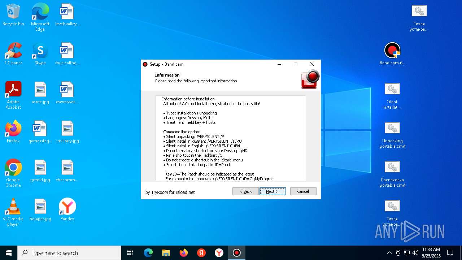Launch VLC media player shortcut
Image resolution: width=462 pixels, height=260 pixels.
pos(13,212)
